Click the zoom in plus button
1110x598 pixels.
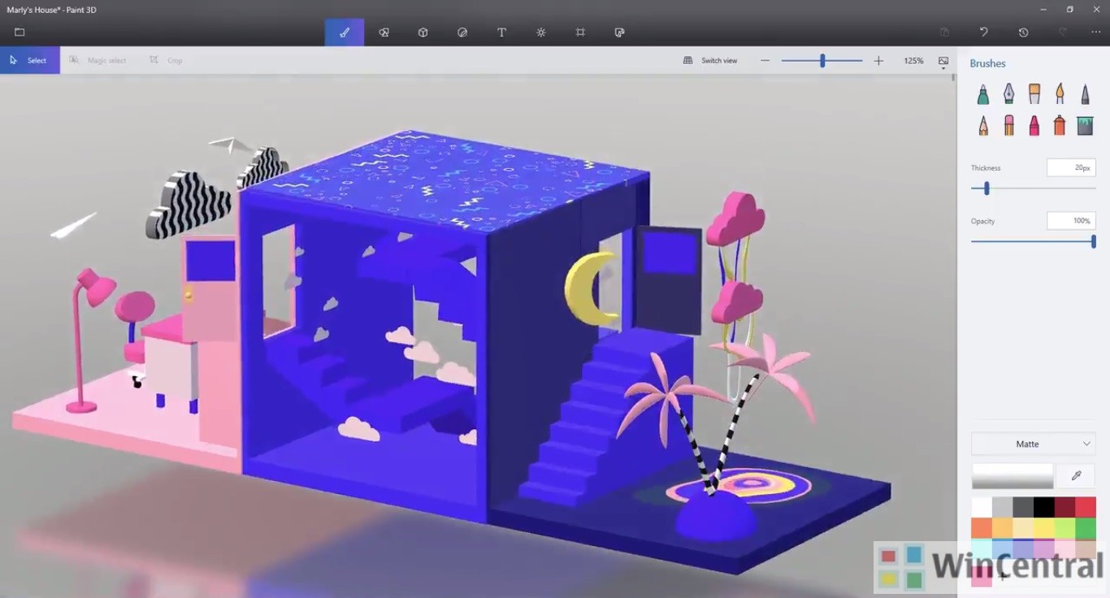[x=878, y=61]
